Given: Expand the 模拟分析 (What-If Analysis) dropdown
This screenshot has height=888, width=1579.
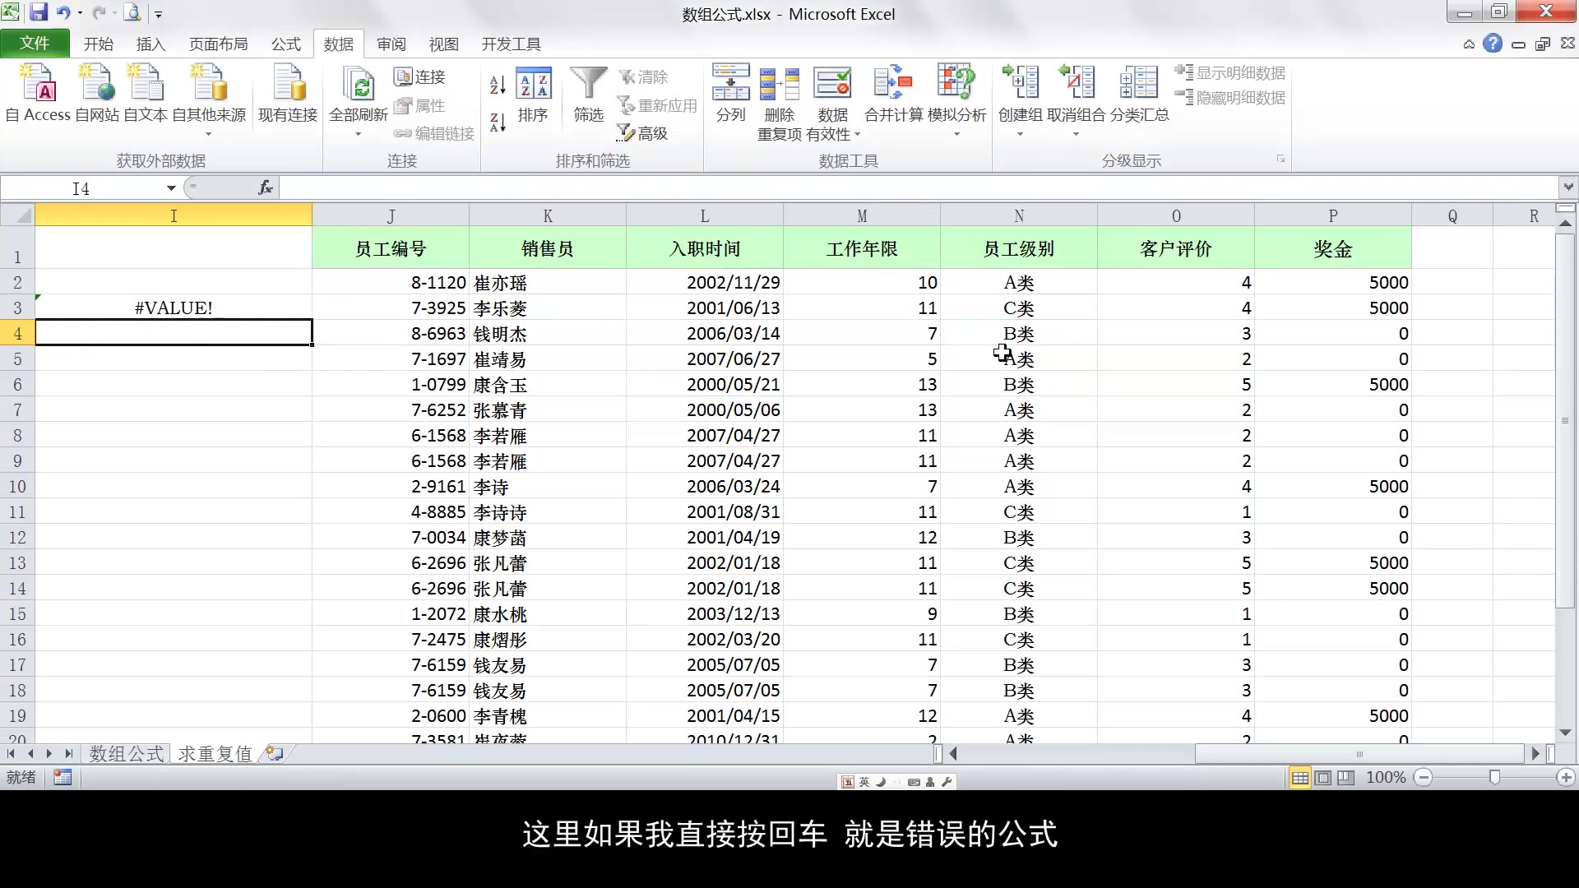Looking at the screenshot, I should 956,134.
